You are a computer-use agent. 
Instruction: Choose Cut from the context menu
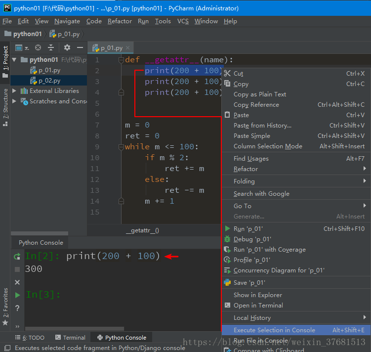[296, 74]
